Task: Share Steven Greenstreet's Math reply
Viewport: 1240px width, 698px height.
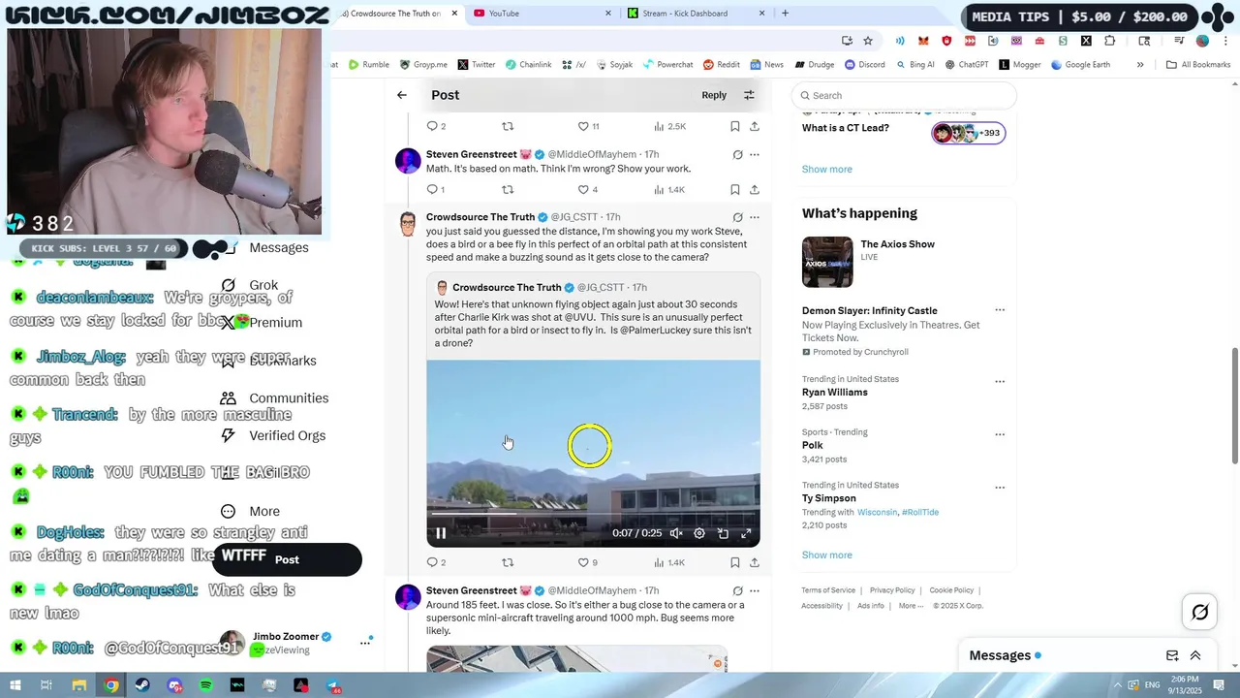Action: 755,190
